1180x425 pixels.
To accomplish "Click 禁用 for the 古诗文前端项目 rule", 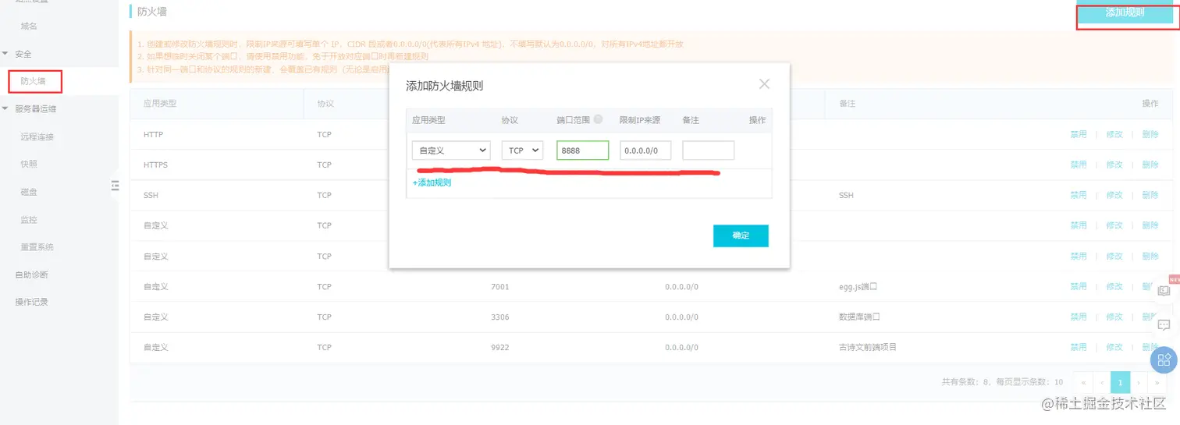I will pos(1078,347).
